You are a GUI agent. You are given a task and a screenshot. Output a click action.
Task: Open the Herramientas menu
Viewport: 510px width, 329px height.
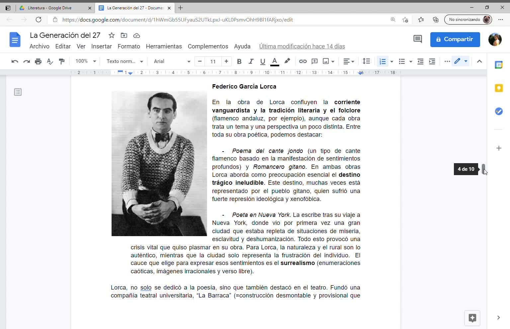tap(164, 46)
